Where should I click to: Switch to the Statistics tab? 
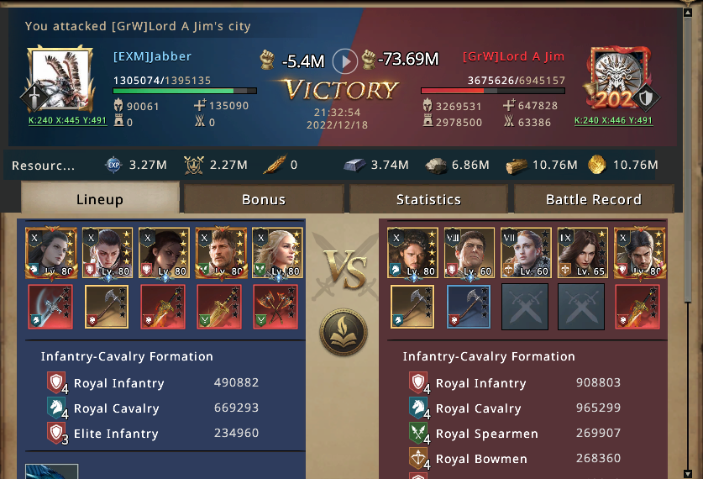point(428,199)
